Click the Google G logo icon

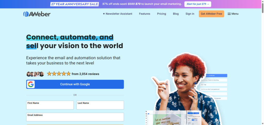tap(31, 84)
